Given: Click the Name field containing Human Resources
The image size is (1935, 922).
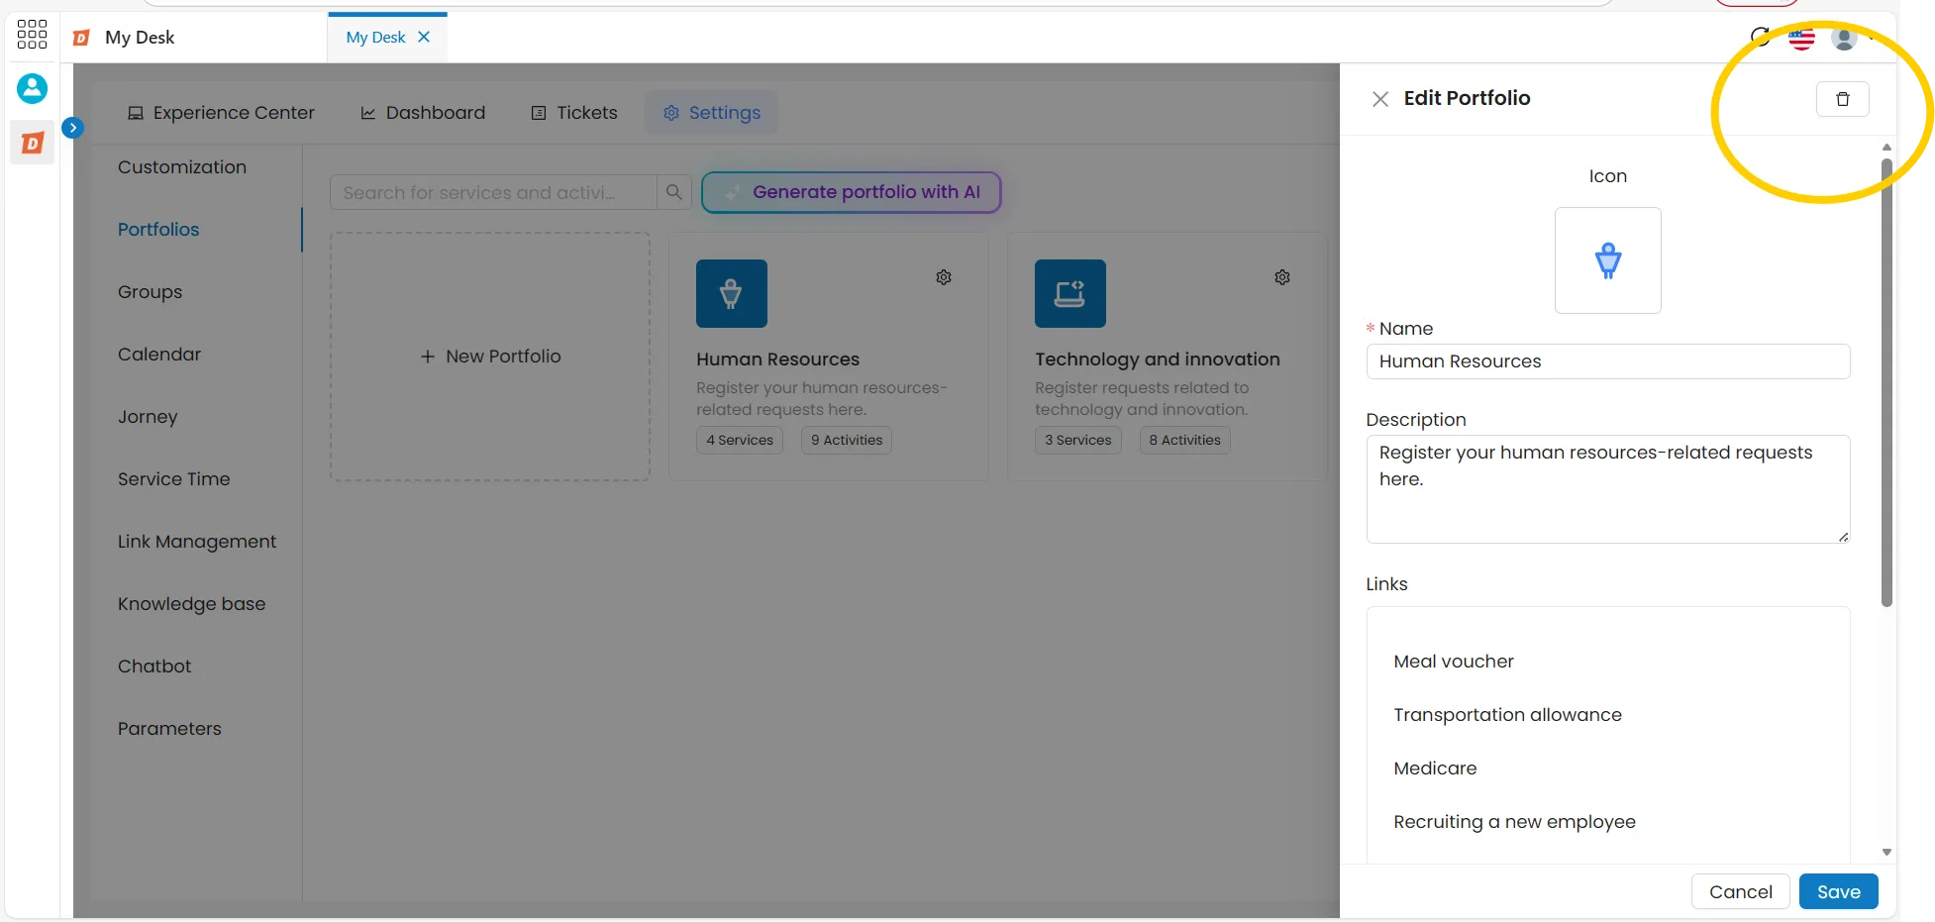Looking at the screenshot, I should [x=1608, y=361].
